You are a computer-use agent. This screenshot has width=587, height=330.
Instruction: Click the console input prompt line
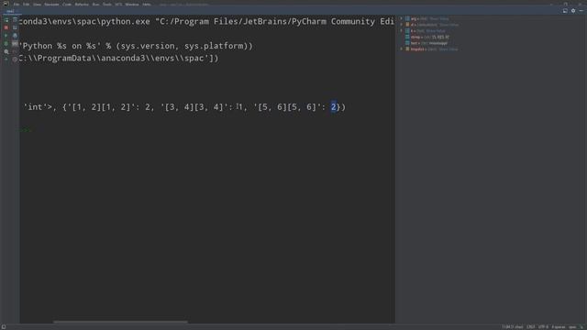[207, 130]
